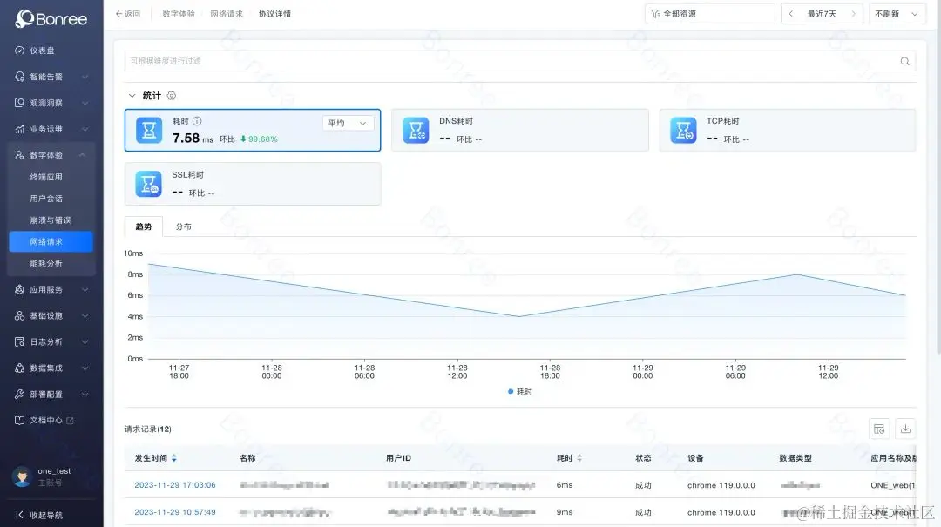This screenshot has width=941, height=527.
Task: Open the 不刷新 refresh interval dropdown
Action: 896,13
